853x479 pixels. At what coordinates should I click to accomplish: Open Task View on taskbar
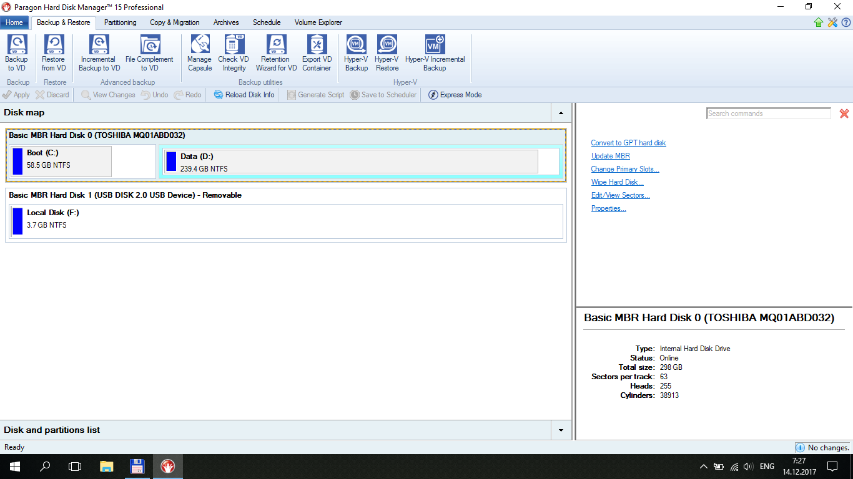pyautogui.click(x=75, y=466)
